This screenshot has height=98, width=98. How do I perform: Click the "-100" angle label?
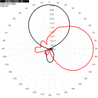click(x=4, y=57)
